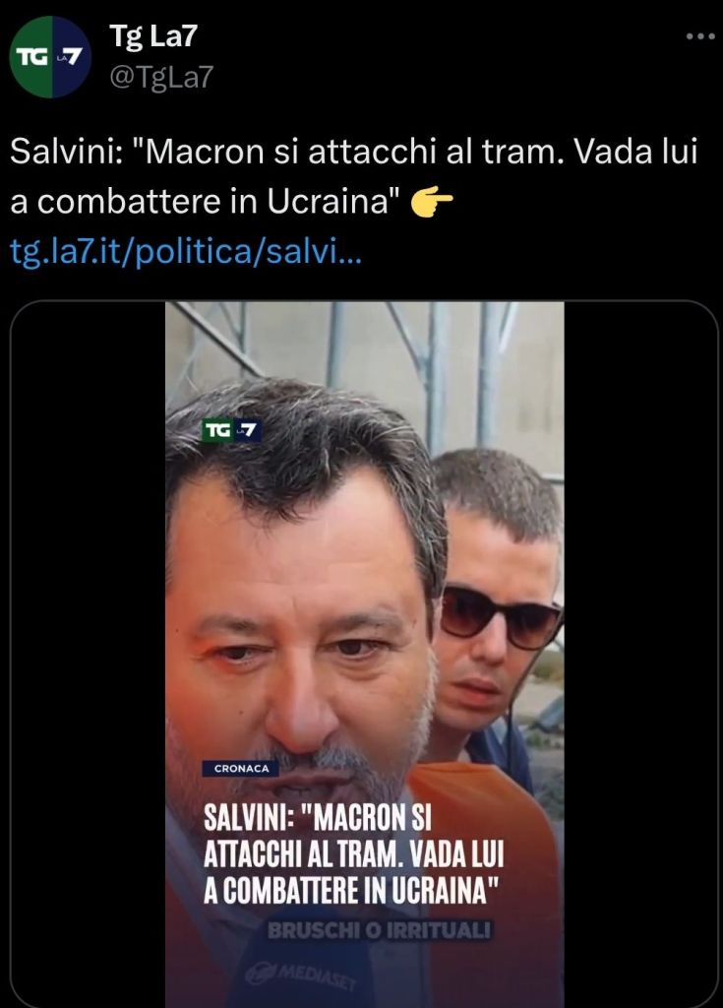723x1008 pixels.
Task: Click the Mediaset microphone logo
Action: [302, 973]
